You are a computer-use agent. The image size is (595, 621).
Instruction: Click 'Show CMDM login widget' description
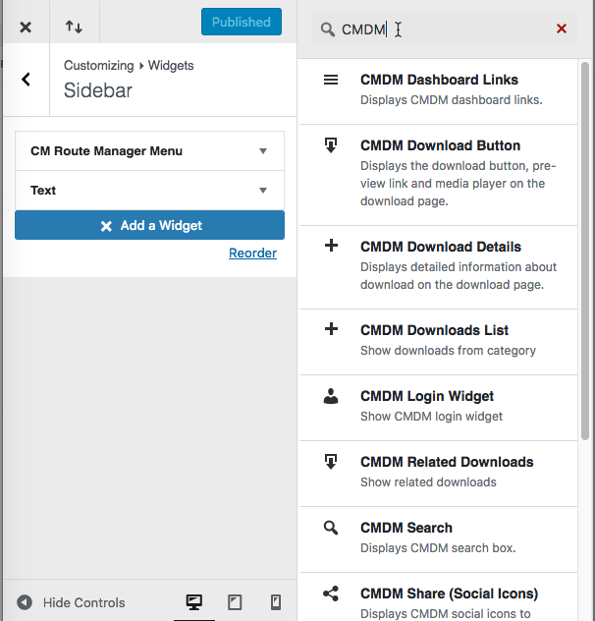431,417
